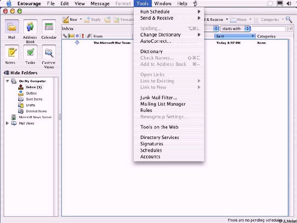Choose Signatures from Tools menu
This screenshot has width=297, height=223.
(x=169, y=144)
